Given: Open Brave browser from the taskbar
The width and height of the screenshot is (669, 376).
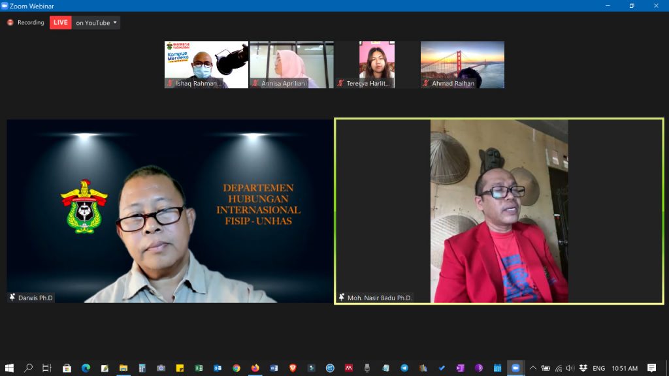Looking at the screenshot, I should tap(292, 368).
